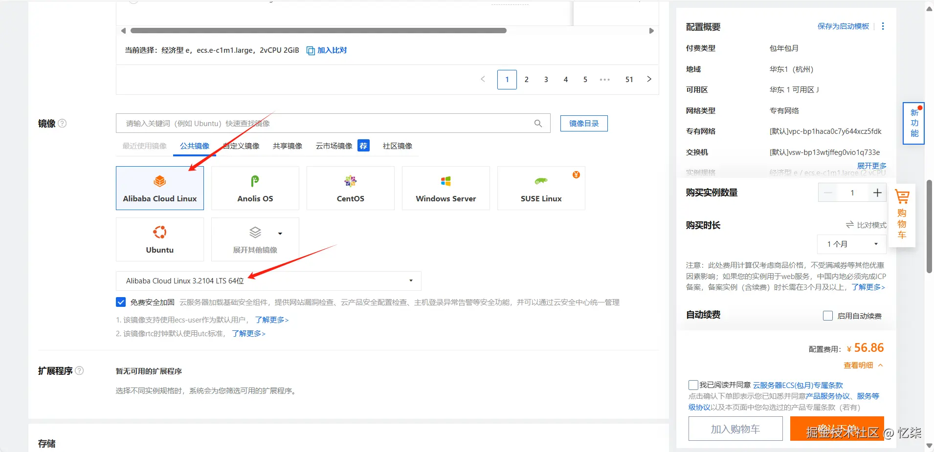Open the 新功能 side panel

click(914, 123)
